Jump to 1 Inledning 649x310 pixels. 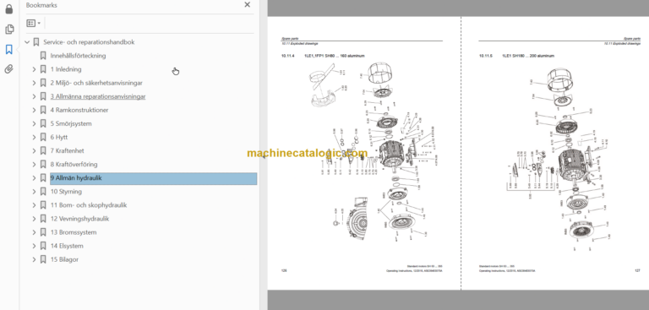(66, 69)
